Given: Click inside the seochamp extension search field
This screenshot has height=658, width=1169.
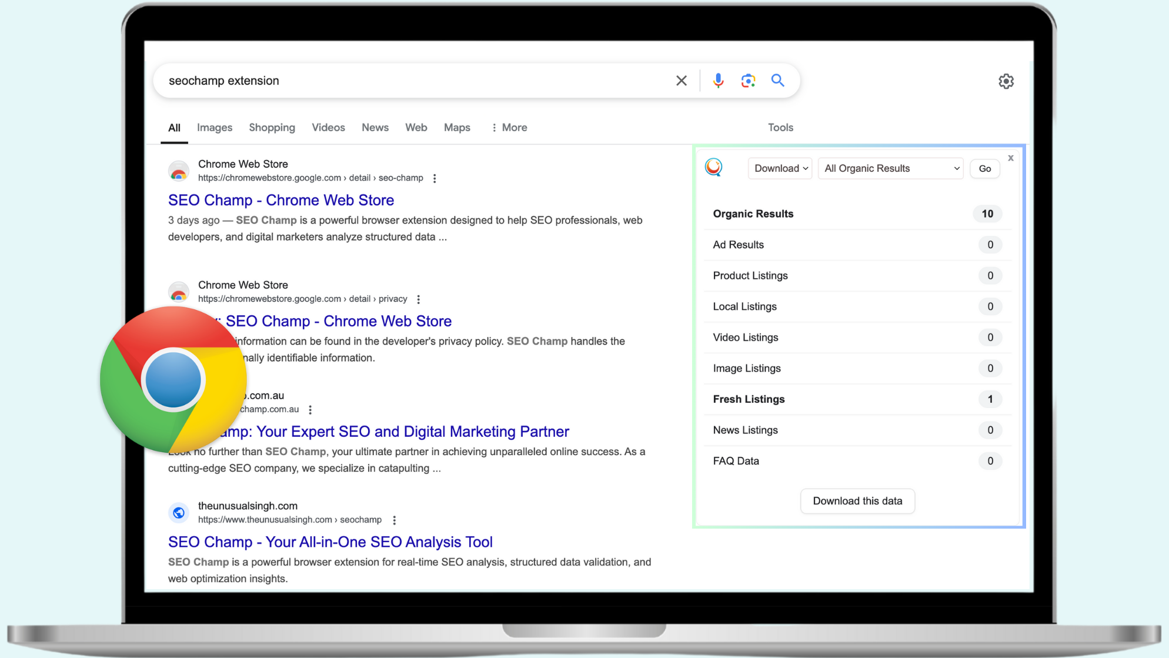Looking at the screenshot, I should pos(412,81).
